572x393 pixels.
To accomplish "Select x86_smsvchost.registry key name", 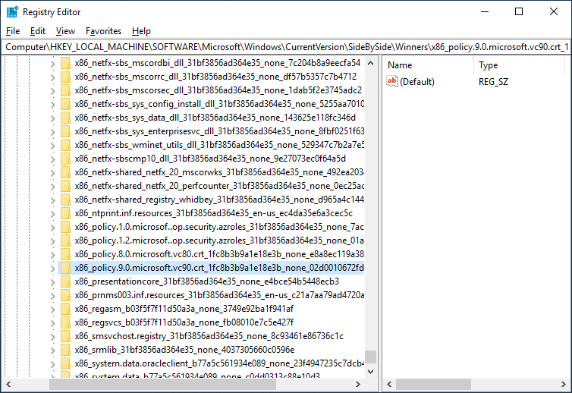I will click(x=209, y=336).
